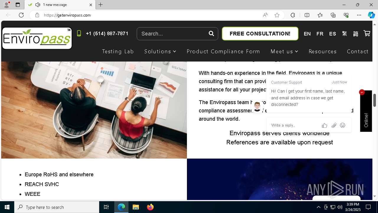Open Browser essentials icon

346,15
